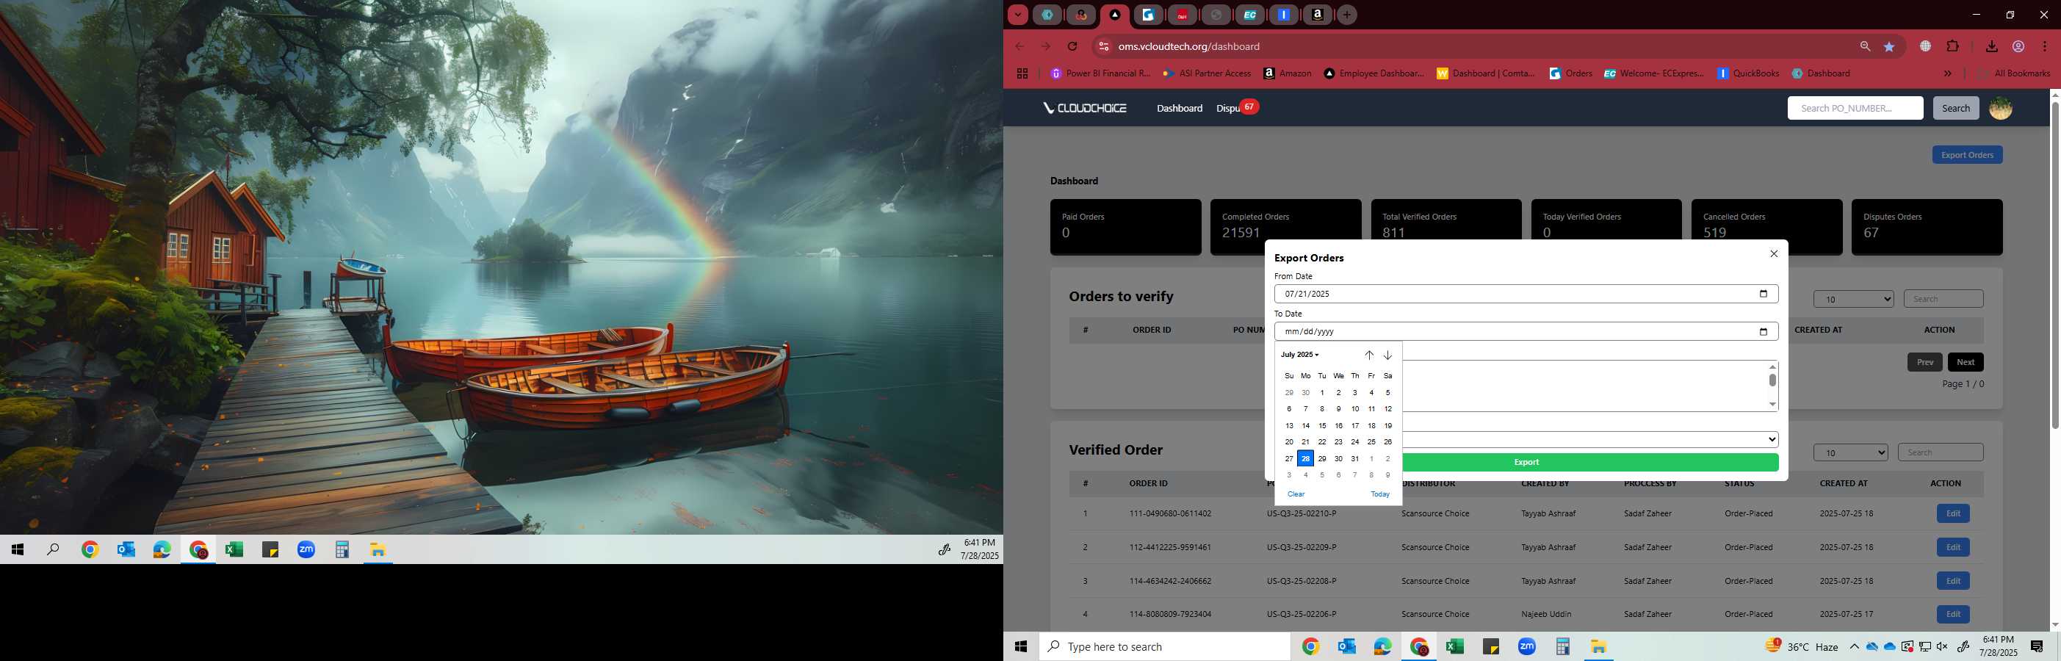Click the Completed Orders card
2061x661 pixels.
pyautogui.click(x=1285, y=227)
